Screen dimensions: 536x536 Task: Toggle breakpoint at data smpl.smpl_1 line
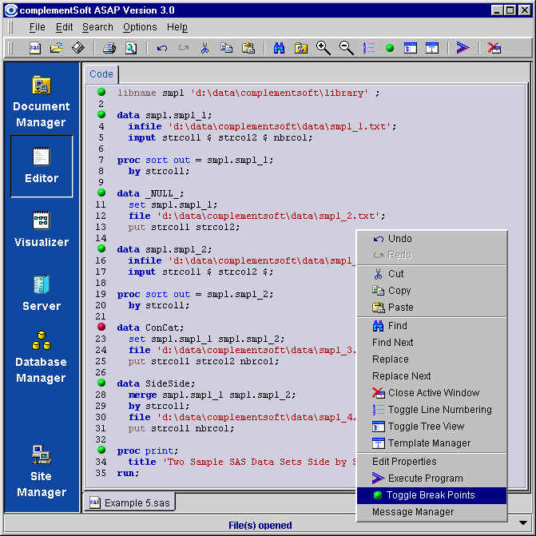[x=101, y=114]
